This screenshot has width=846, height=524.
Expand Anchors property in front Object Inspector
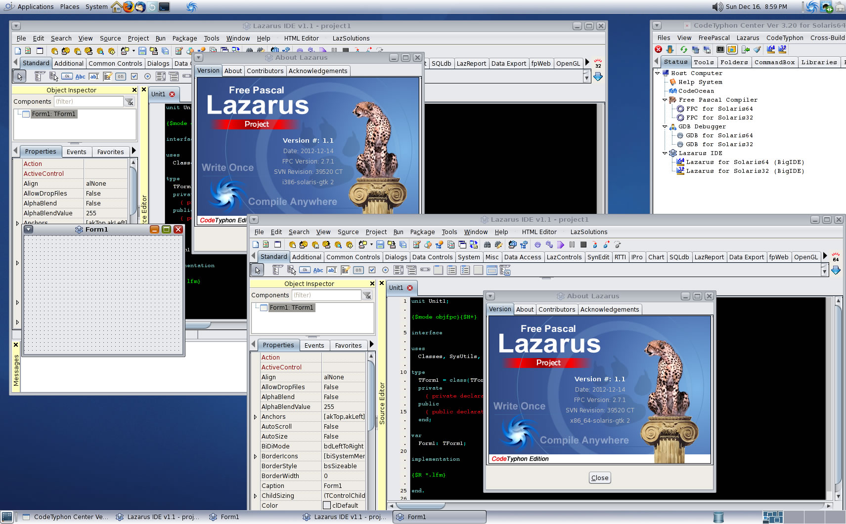tap(255, 417)
